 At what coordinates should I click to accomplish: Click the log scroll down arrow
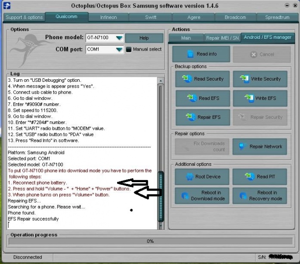pos(161,226)
